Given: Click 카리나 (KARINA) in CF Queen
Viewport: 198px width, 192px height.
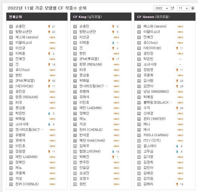Looking at the screenshot, I should coord(156,135).
